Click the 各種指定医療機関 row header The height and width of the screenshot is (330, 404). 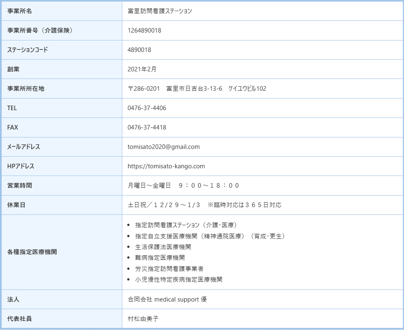pos(32,252)
